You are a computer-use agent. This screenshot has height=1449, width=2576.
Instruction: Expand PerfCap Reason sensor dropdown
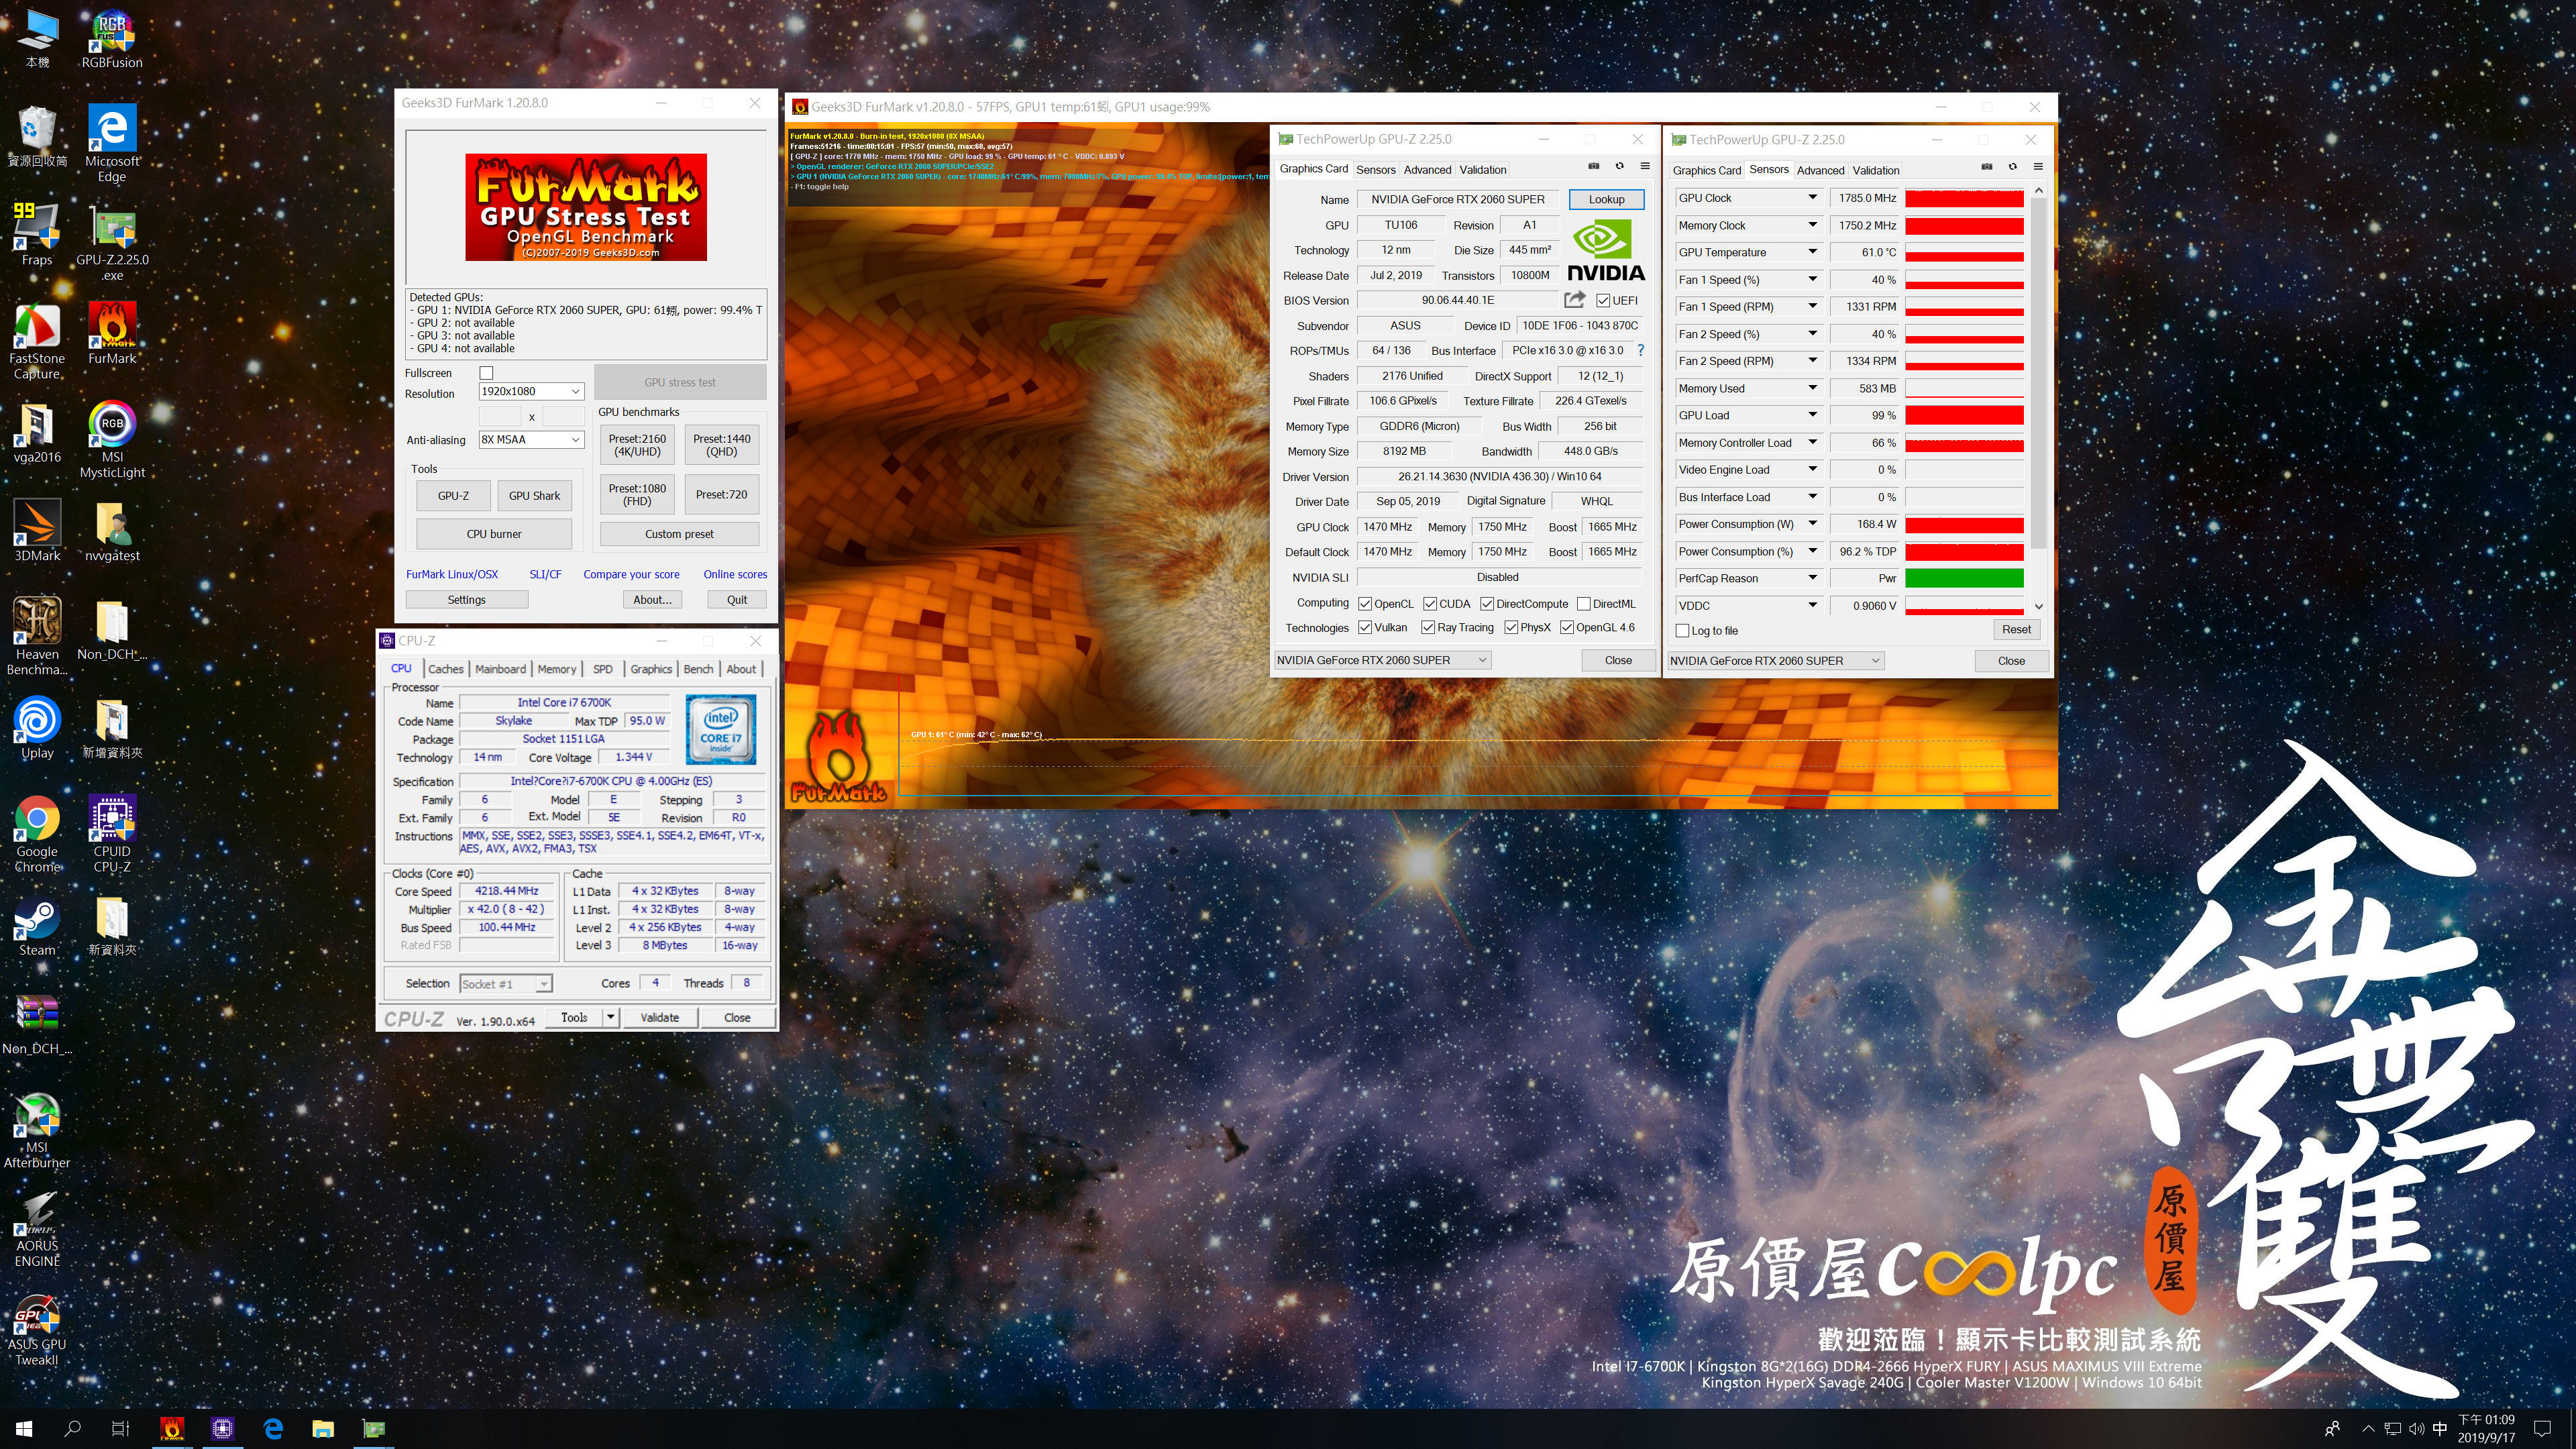[1812, 578]
